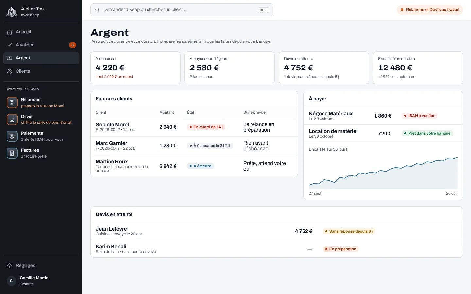
Task: Click the Jean Lefèvre quote row
Action: (x=277, y=231)
